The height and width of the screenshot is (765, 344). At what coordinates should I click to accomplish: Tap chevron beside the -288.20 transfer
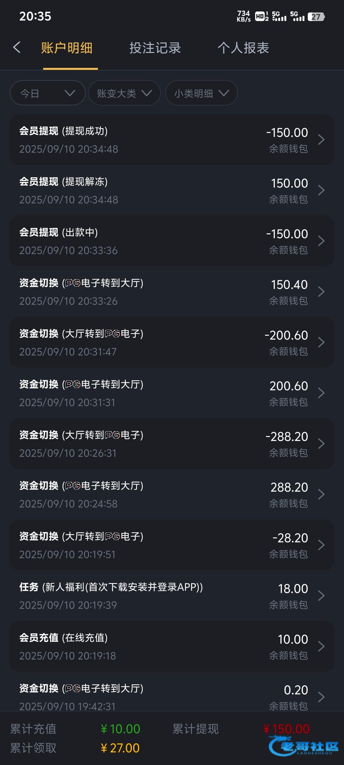click(x=321, y=444)
